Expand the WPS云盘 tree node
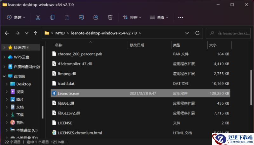 click(4, 57)
